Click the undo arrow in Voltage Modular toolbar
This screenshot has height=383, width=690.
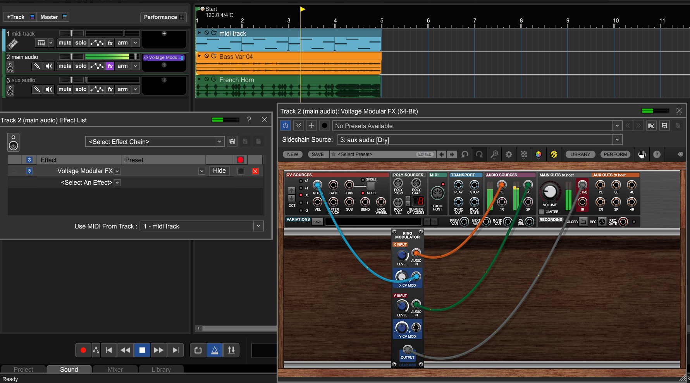[465, 154]
